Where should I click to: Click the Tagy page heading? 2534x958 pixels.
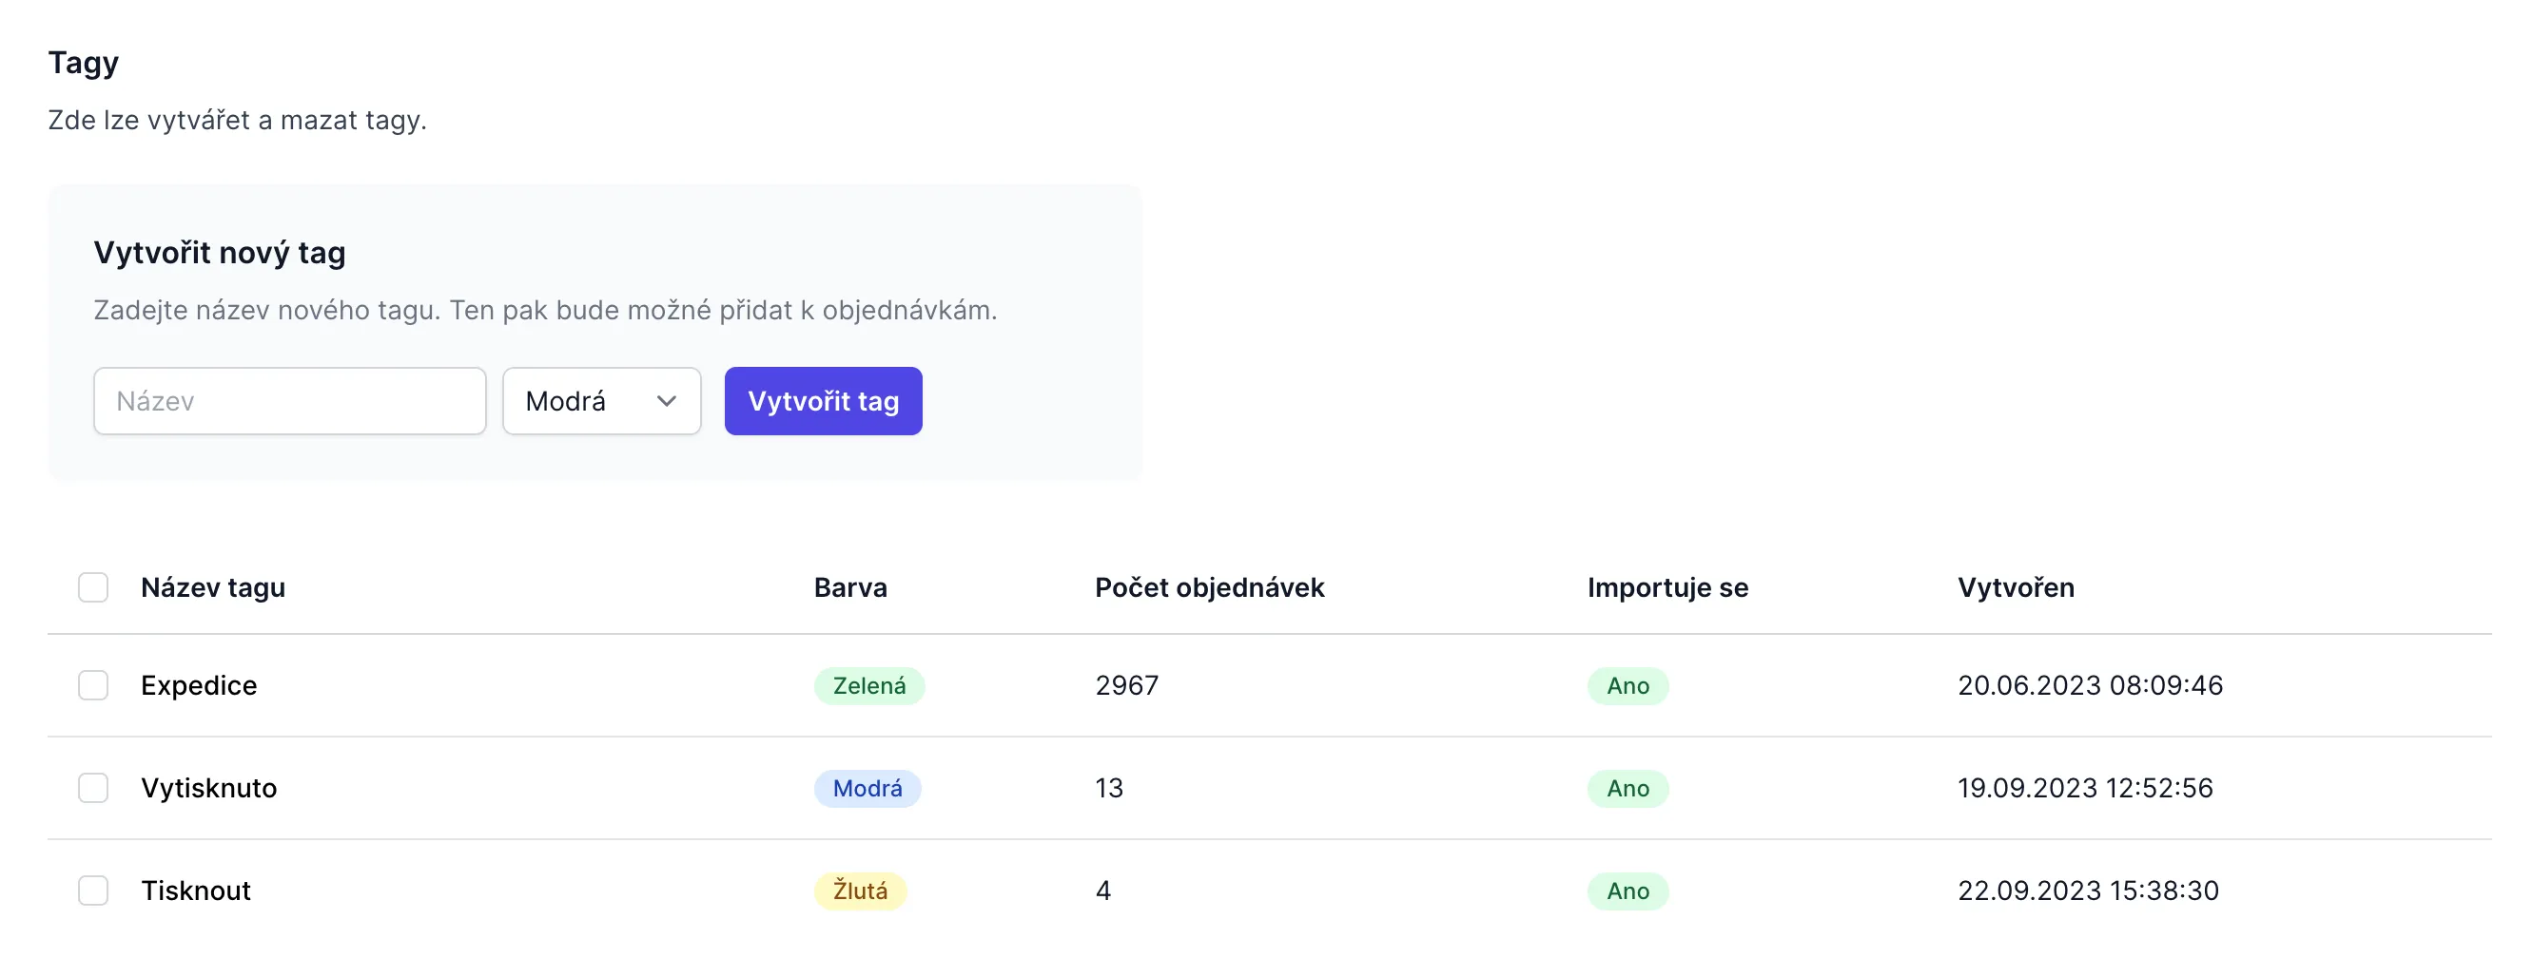83,61
